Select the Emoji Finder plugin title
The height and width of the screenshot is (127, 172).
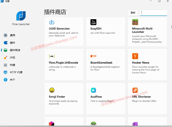(x=57, y=97)
